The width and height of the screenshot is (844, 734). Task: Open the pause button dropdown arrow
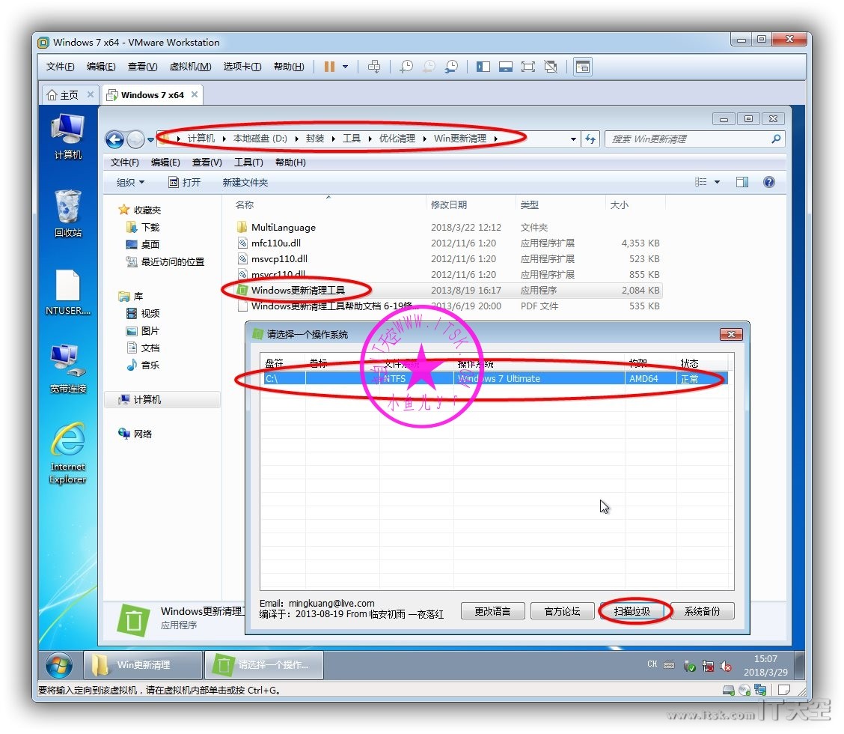click(345, 67)
